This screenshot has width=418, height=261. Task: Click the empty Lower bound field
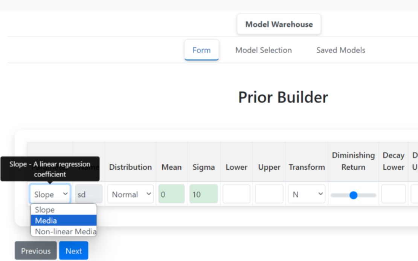coord(236,194)
